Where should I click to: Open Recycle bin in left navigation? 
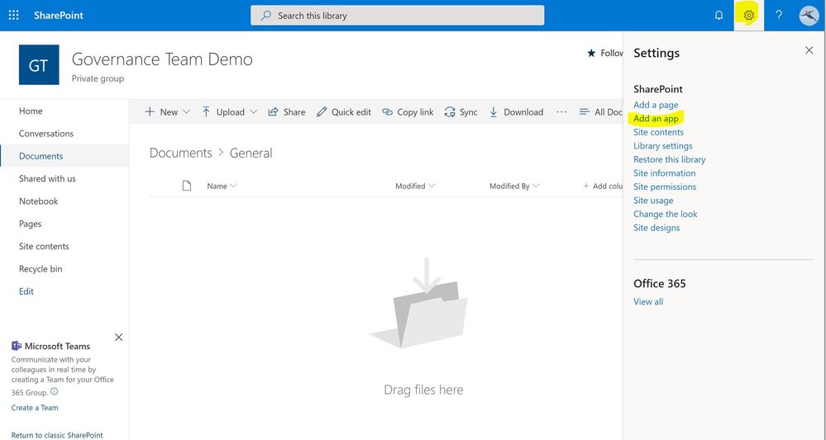[x=41, y=269]
